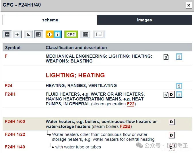Click the info icon in section F row
Screen dimensions: 194x153
click(179, 57)
